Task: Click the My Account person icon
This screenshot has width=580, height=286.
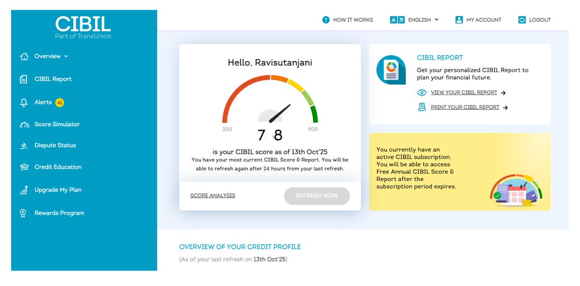Action: [459, 20]
